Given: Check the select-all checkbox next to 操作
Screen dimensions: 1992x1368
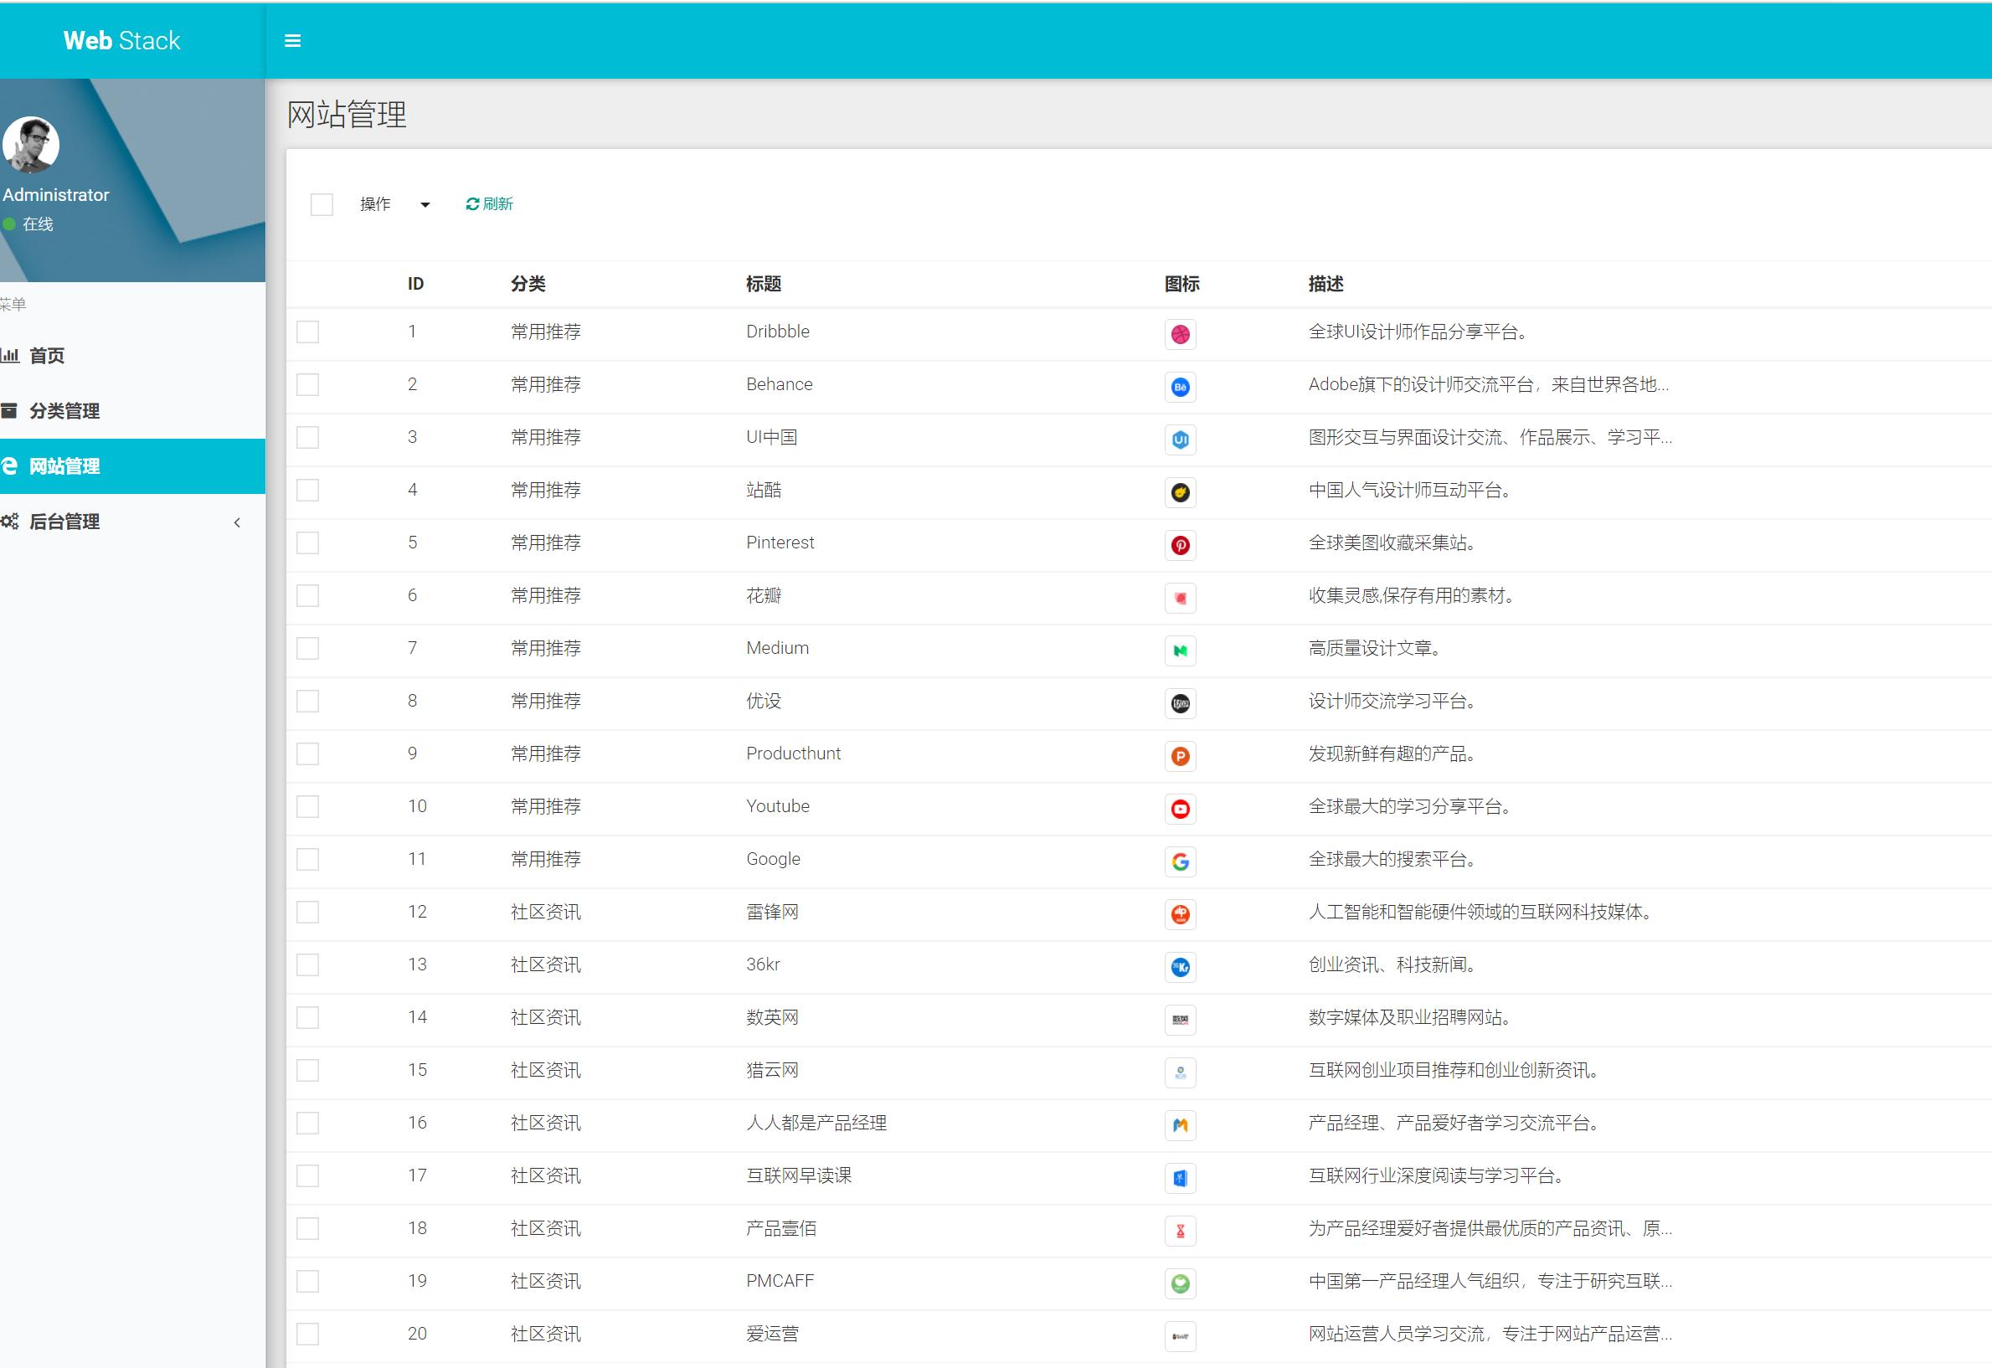Looking at the screenshot, I should coord(322,204).
